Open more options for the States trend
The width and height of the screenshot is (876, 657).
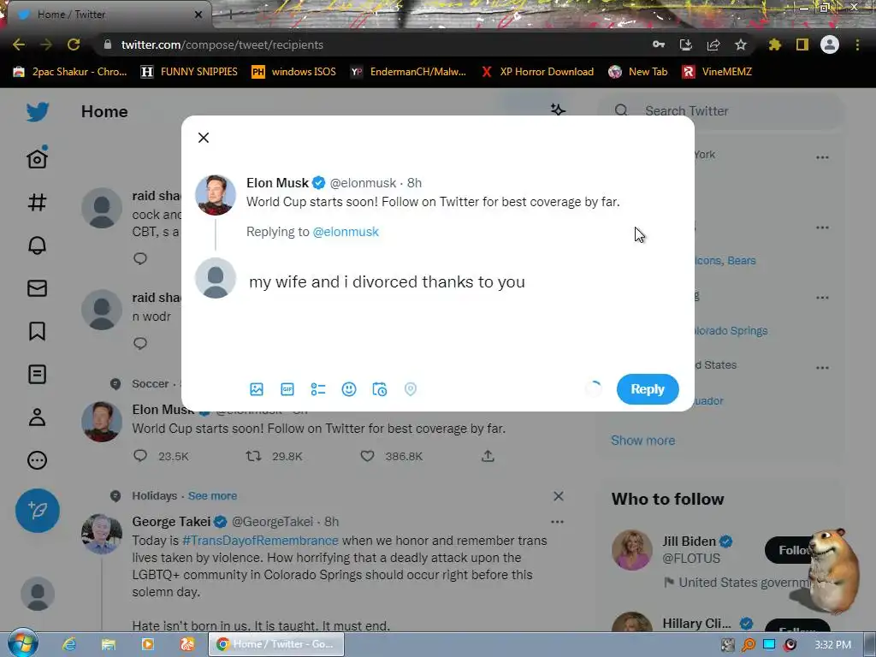(822, 368)
